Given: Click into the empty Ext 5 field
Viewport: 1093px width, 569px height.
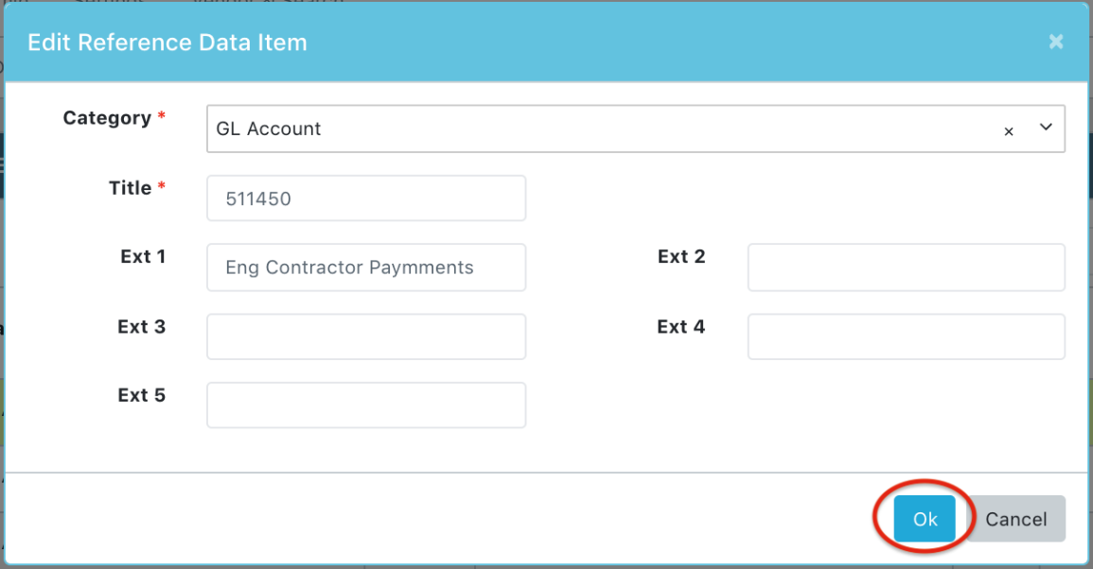Looking at the screenshot, I should pyautogui.click(x=366, y=405).
